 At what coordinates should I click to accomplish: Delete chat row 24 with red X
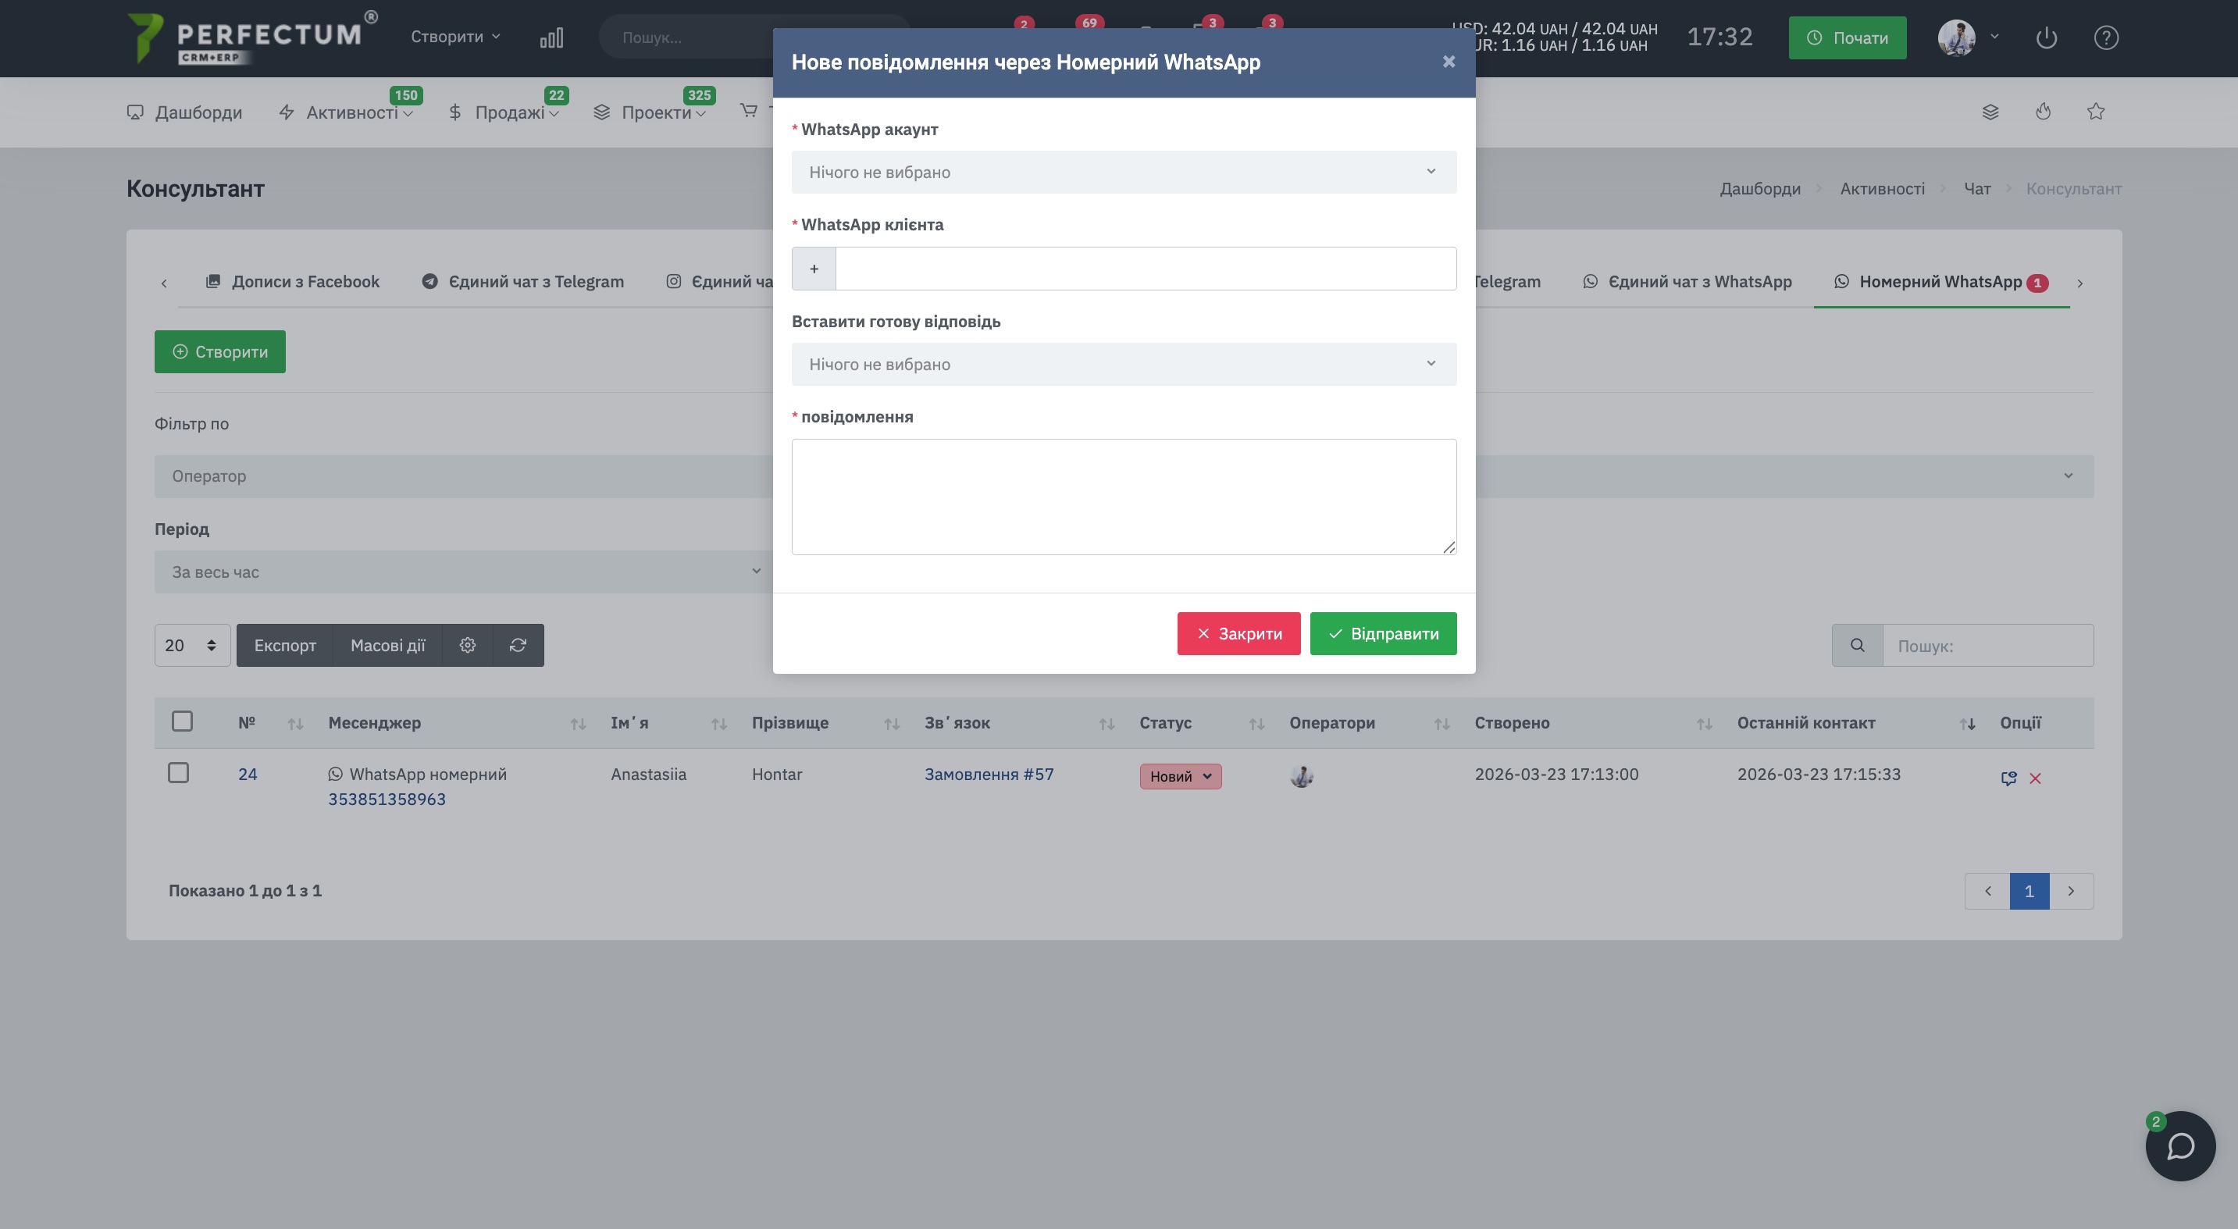coord(2035,778)
